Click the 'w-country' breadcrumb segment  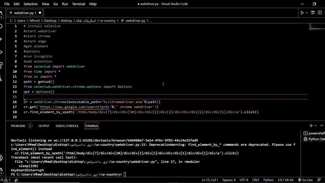pyautogui.click(x=108, y=21)
